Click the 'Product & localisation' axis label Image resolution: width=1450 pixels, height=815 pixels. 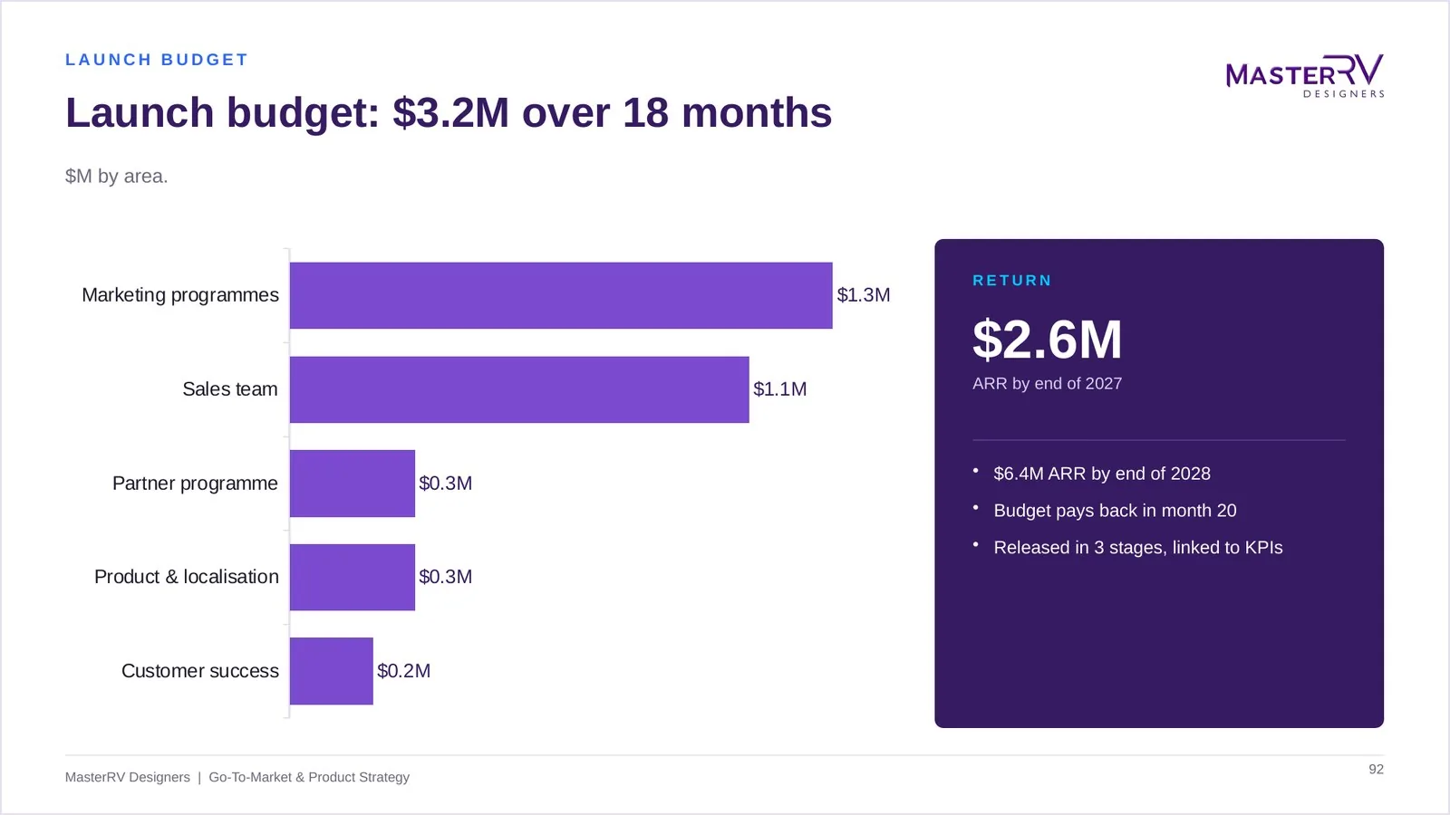[x=187, y=577]
